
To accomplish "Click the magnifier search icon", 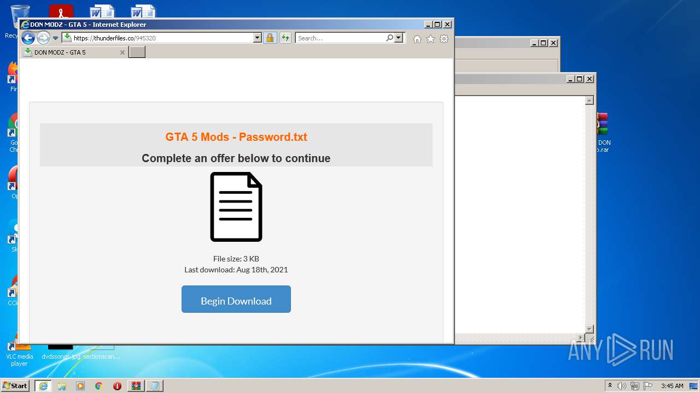I will click(389, 38).
